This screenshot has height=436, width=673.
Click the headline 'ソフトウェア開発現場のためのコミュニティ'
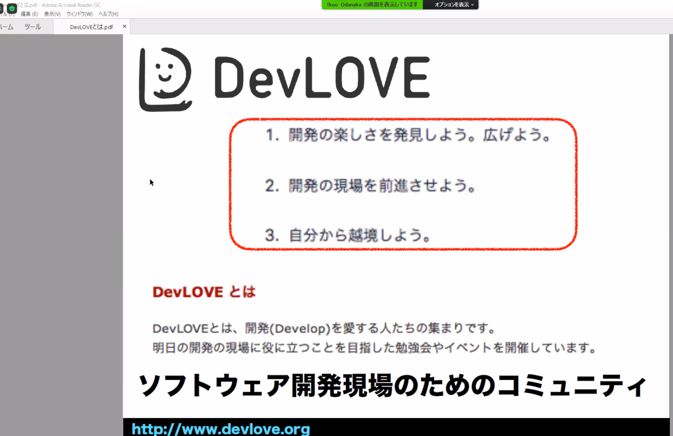[393, 386]
